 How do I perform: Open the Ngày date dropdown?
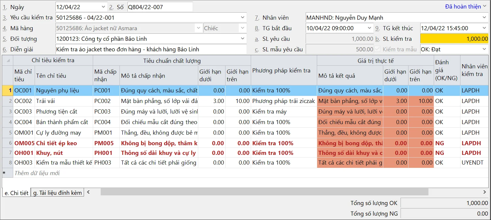tap(103, 7)
